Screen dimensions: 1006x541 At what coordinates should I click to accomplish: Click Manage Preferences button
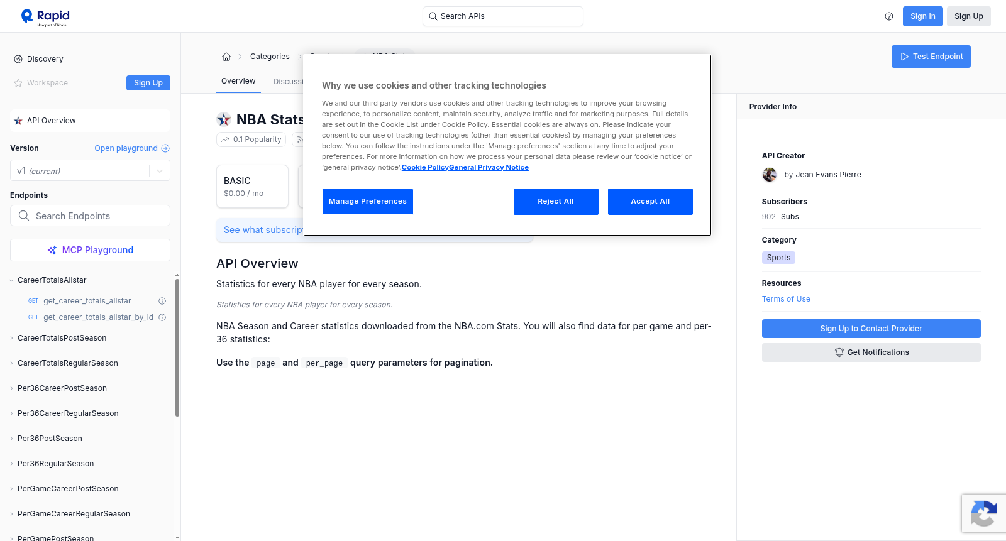[x=368, y=202]
